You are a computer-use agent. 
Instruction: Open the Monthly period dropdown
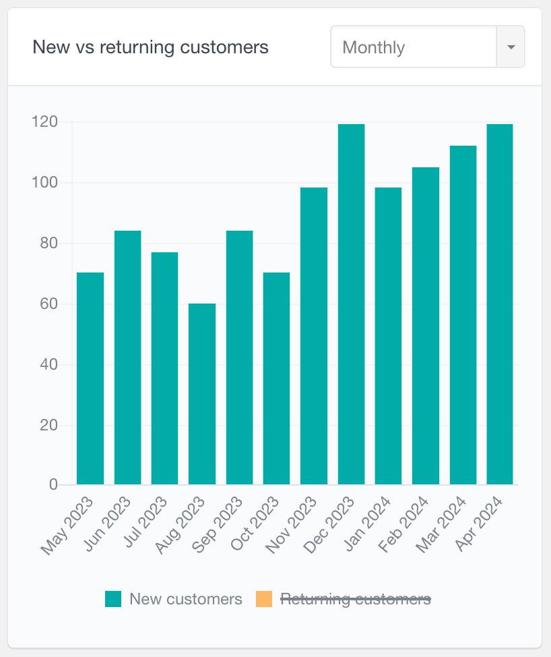pos(414,47)
